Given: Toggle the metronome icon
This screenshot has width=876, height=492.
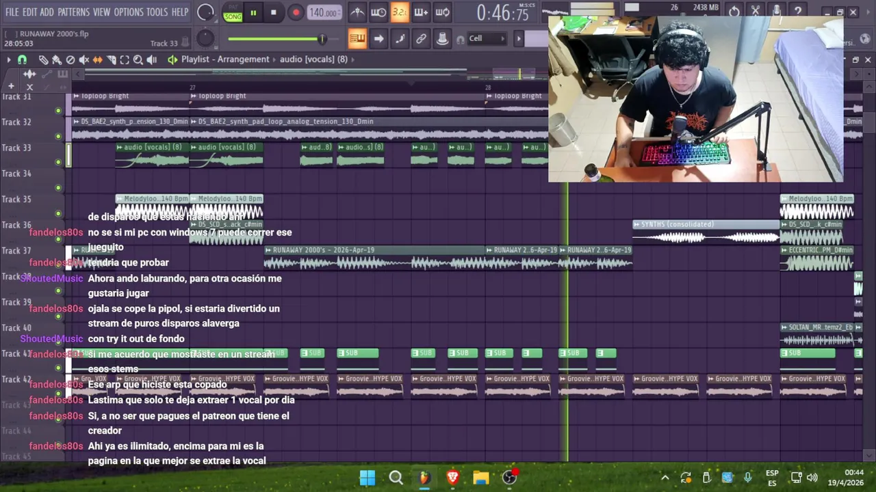Looking at the screenshot, I should coord(357,12).
